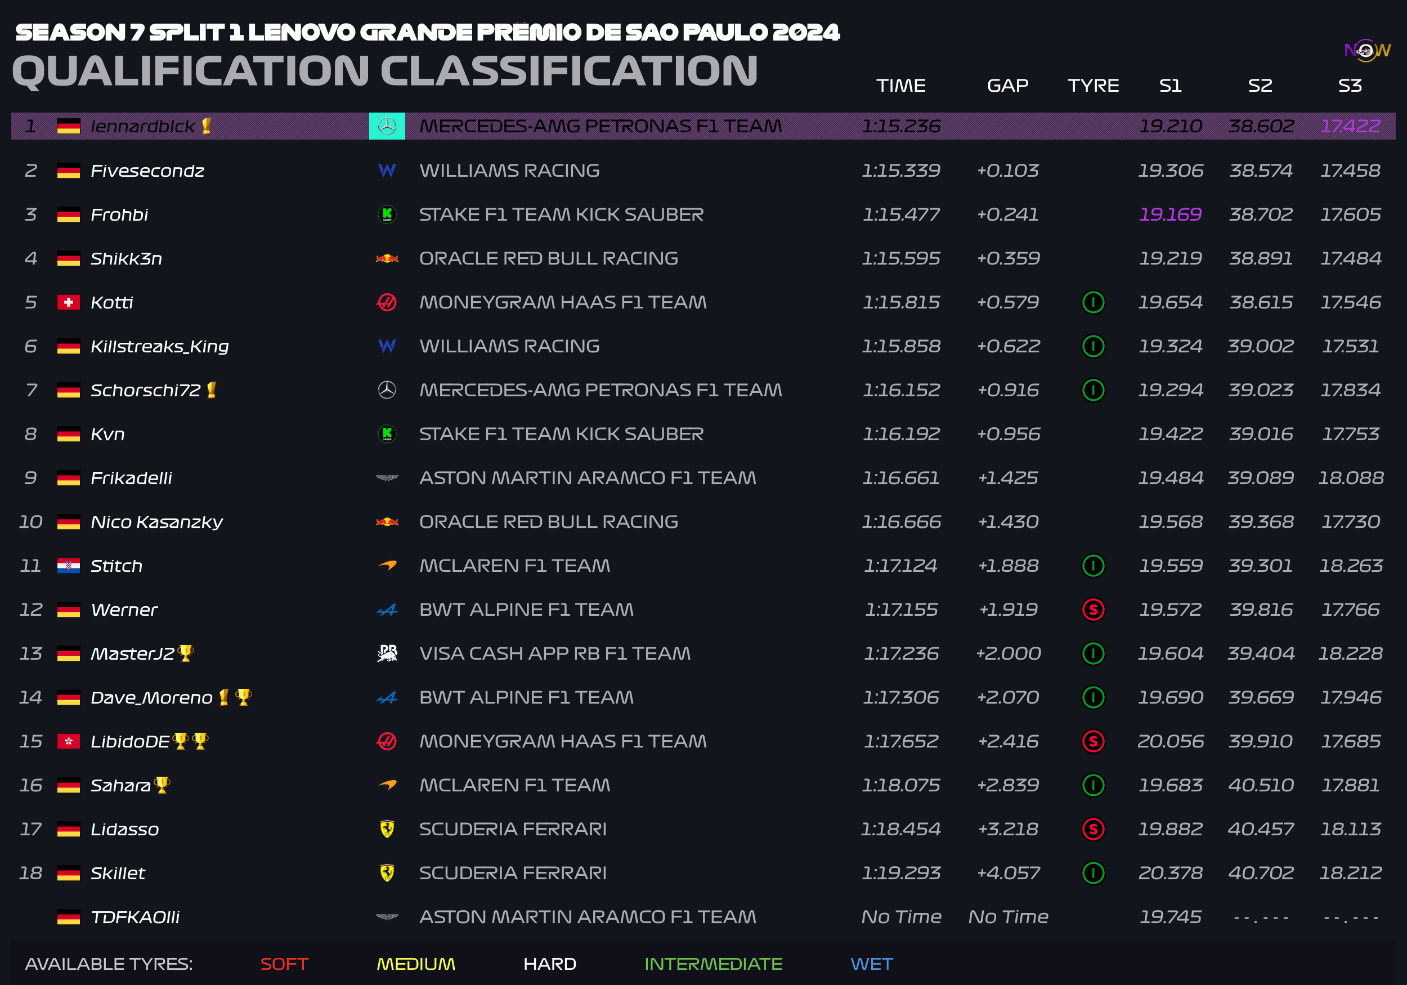Screen dimensions: 1407x985
Task: Click the S2 column header
Action: tap(1261, 85)
